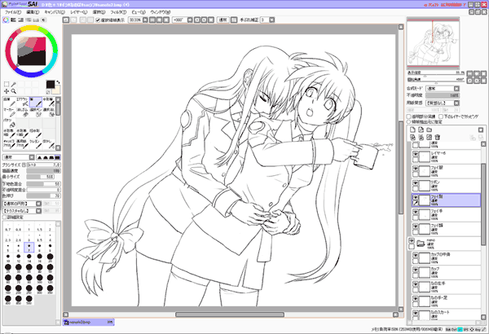Select the Bucket (バケツ) fill tool
The height and width of the screenshot is (334, 489).
click(9, 123)
